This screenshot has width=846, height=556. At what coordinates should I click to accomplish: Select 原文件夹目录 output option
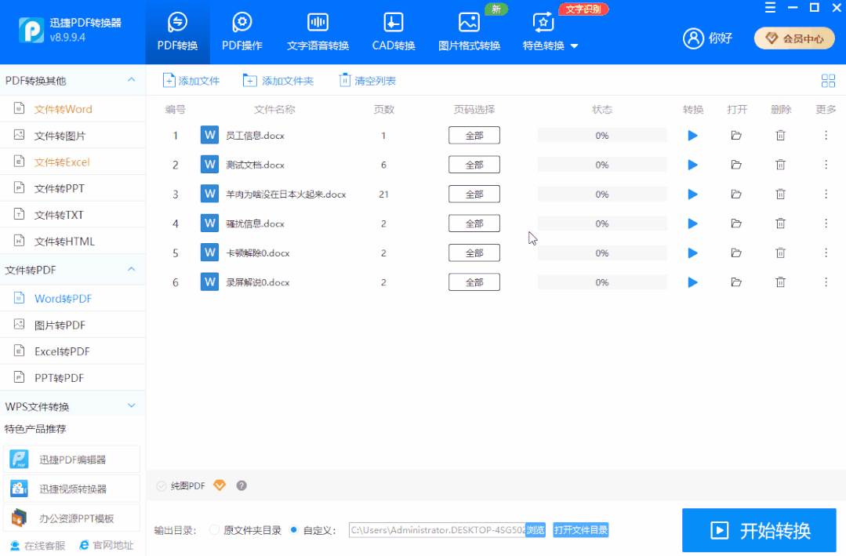coord(215,530)
